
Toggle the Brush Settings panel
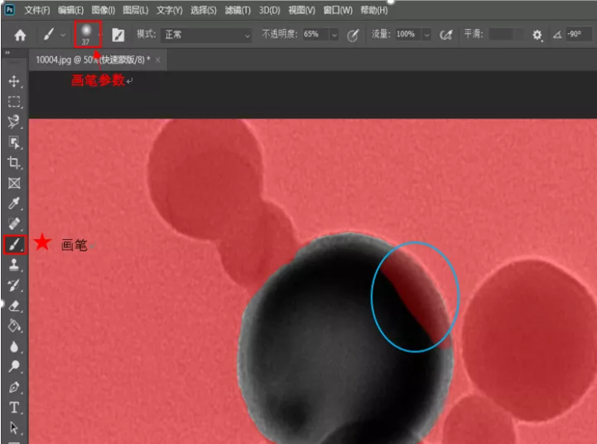pos(118,35)
